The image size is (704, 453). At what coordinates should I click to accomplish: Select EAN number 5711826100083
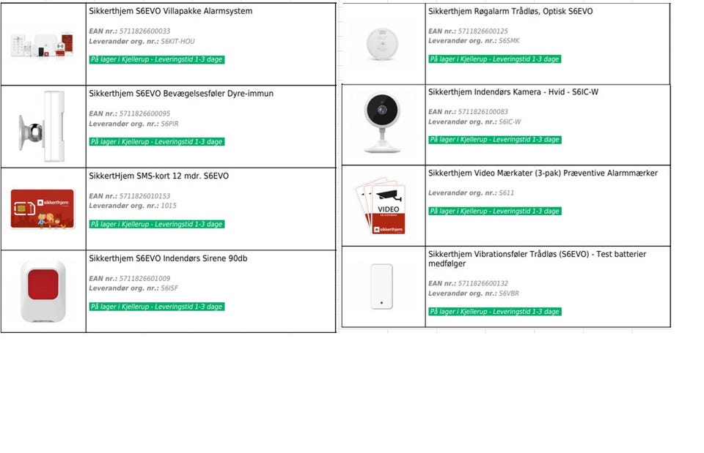(x=483, y=112)
